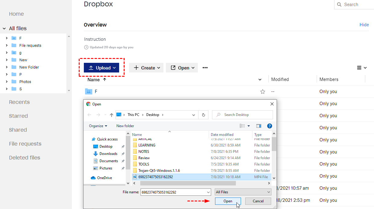Open Deleted files in the sidebar
This screenshot has height=209, width=374.
click(24, 158)
